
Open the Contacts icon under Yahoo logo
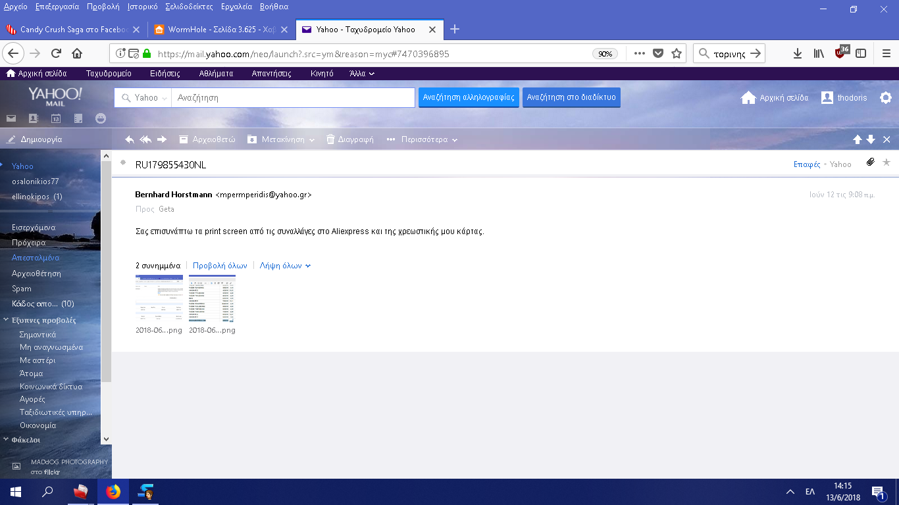pos(34,118)
